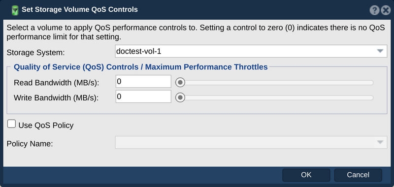The height and width of the screenshot is (187, 394).
Task: Click the Cancel button
Action: pos(358,175)
